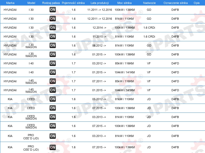
Task: Click 104kW / 141KM power in I 40 WAGON row
Action: [125, 90]
